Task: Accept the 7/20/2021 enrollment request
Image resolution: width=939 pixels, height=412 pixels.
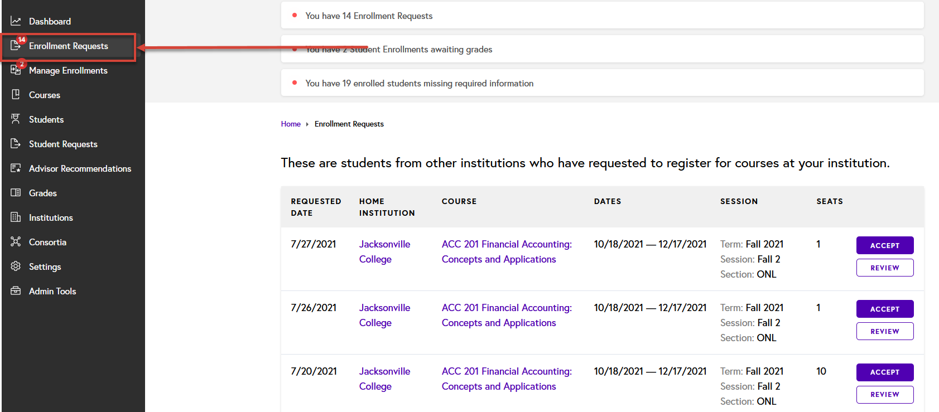Action: pyautogui.click(x=885, y=372)
